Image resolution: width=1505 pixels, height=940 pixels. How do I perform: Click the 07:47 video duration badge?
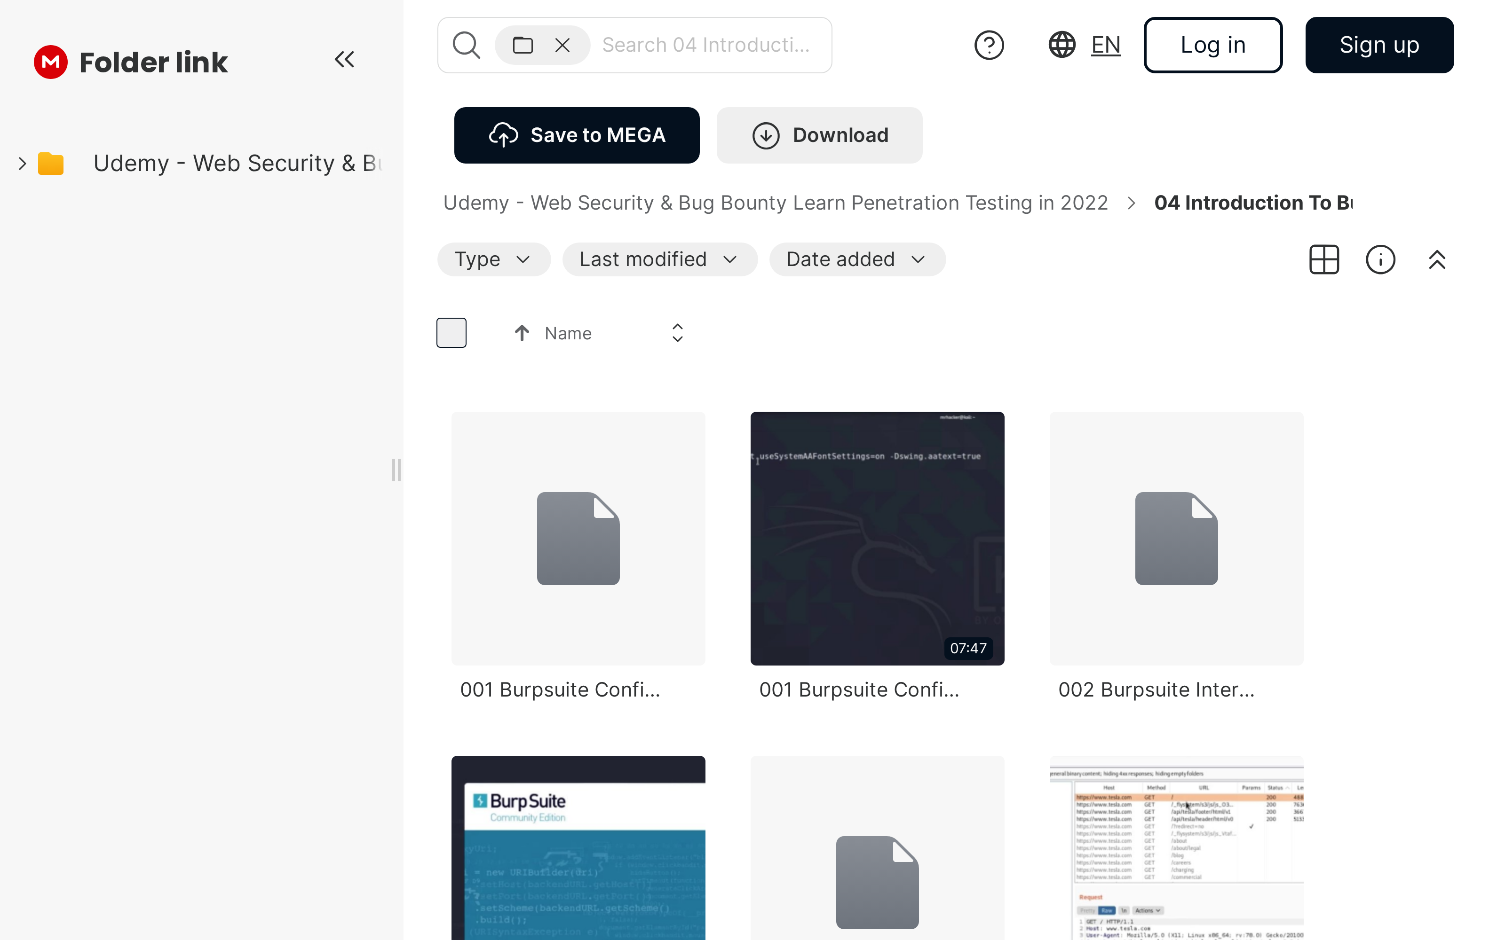968,648
